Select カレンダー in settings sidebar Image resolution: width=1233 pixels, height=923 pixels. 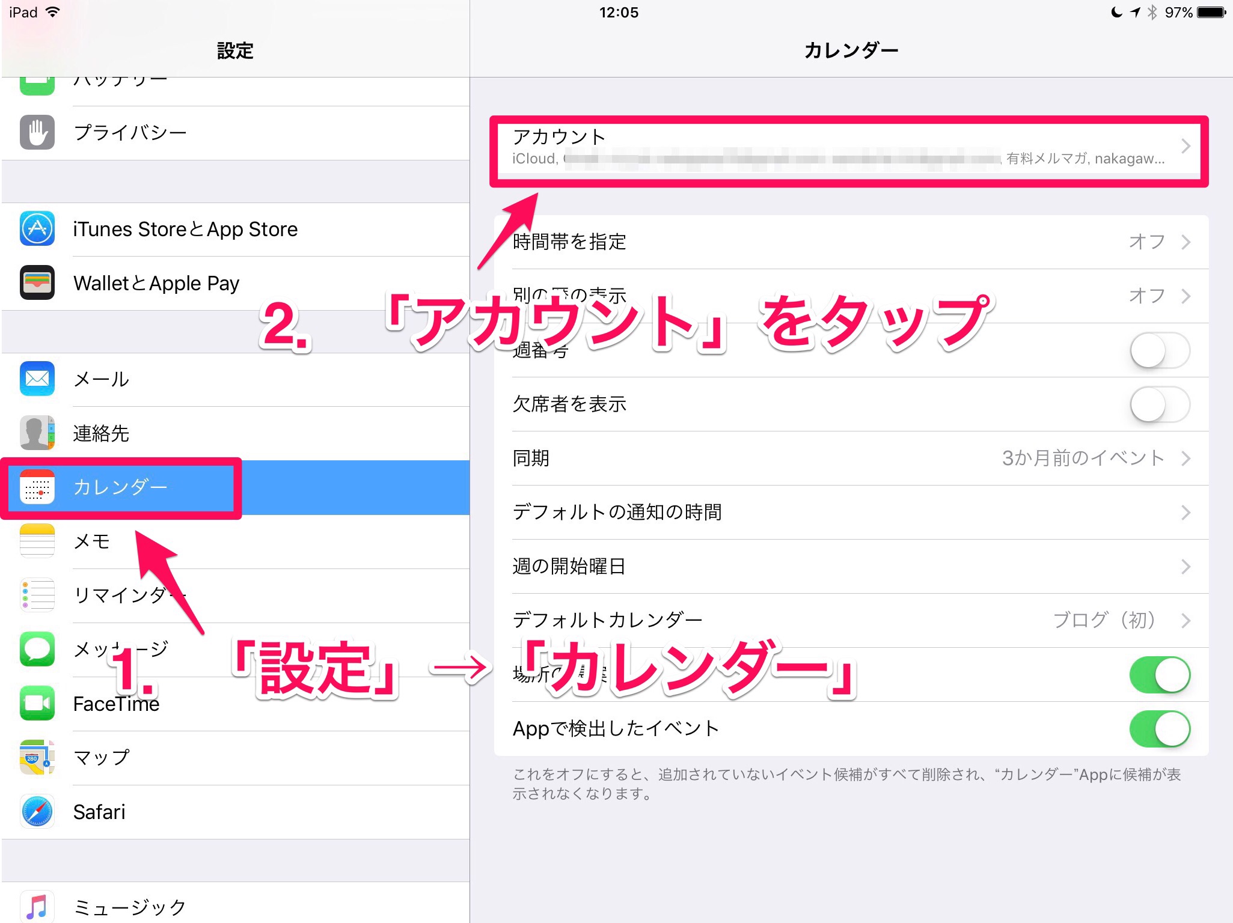coord(120,487)
